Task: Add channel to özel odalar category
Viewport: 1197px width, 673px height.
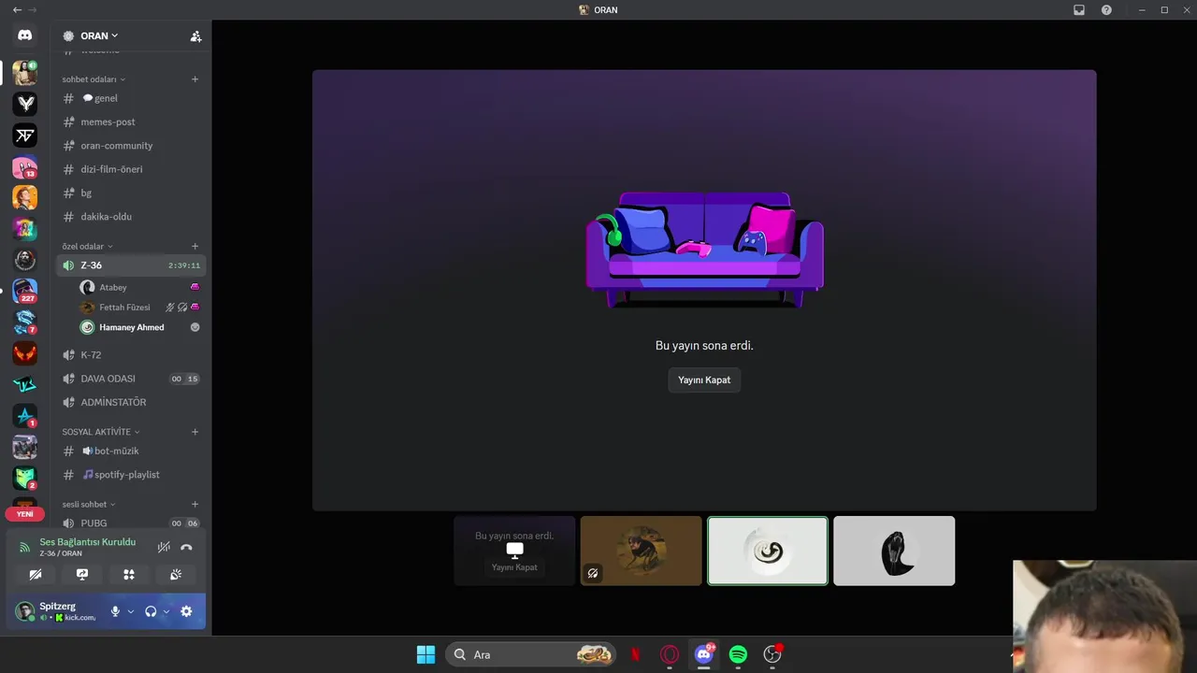Action: click(x=195, y=247)
